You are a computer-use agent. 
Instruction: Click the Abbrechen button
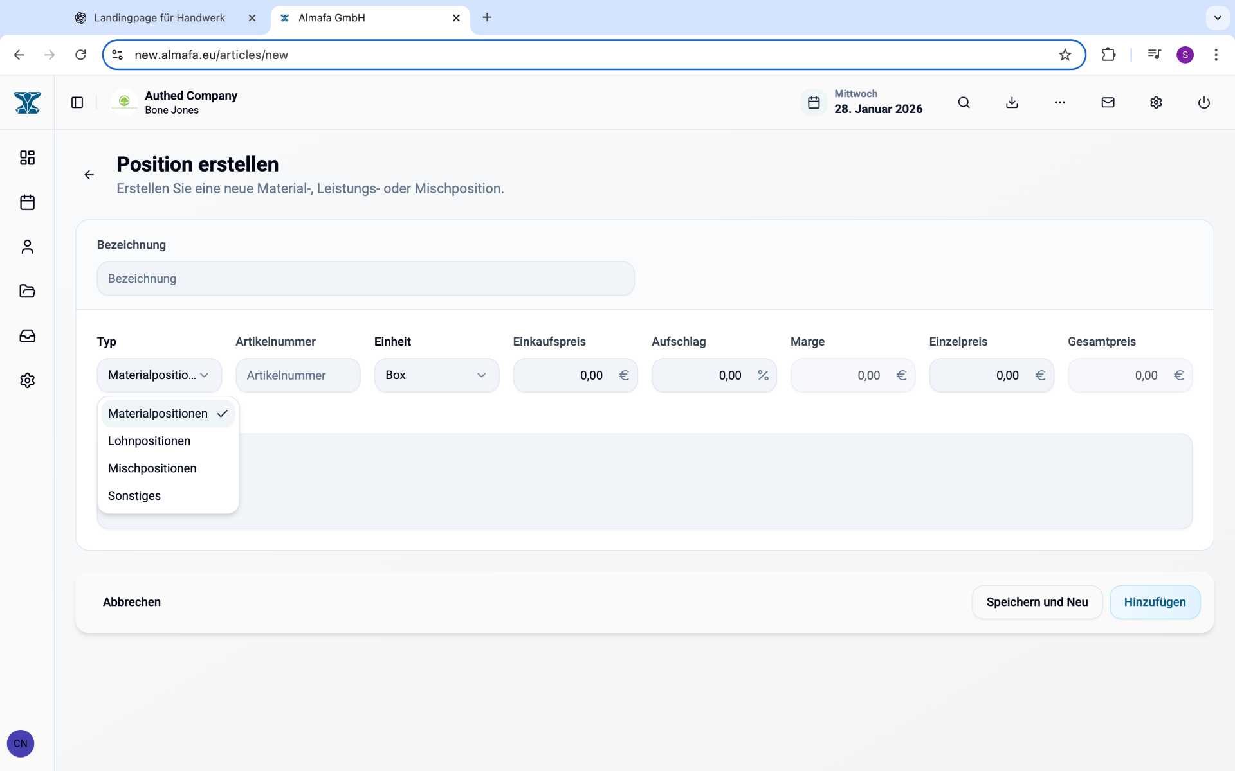tap(132, 602)
